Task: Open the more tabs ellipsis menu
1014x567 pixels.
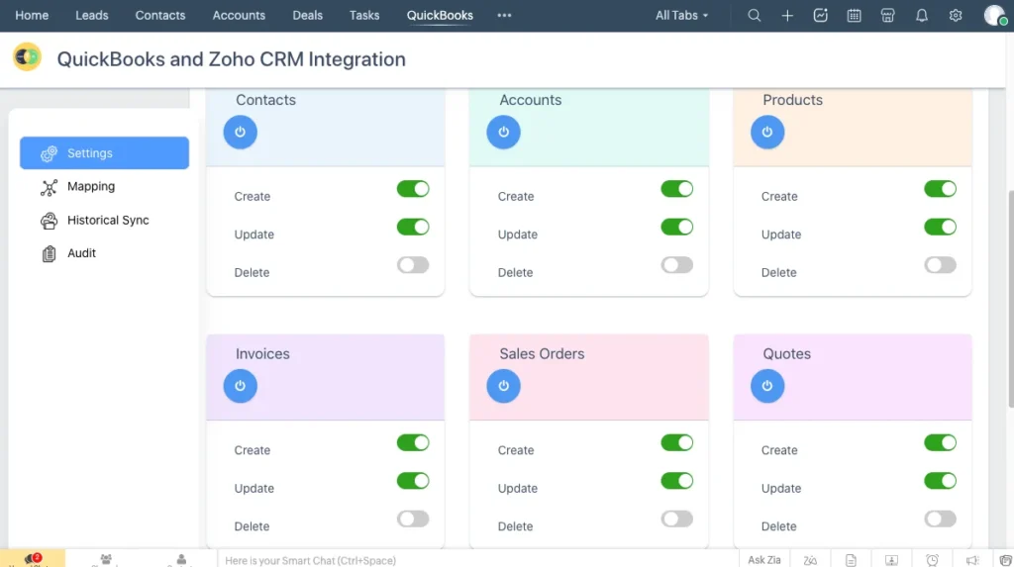Action: tap(504, 16)
